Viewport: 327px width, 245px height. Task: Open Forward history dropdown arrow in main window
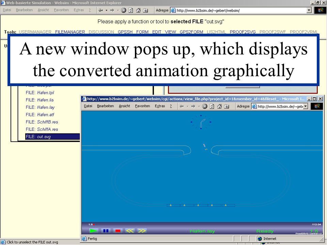point(118,10)
